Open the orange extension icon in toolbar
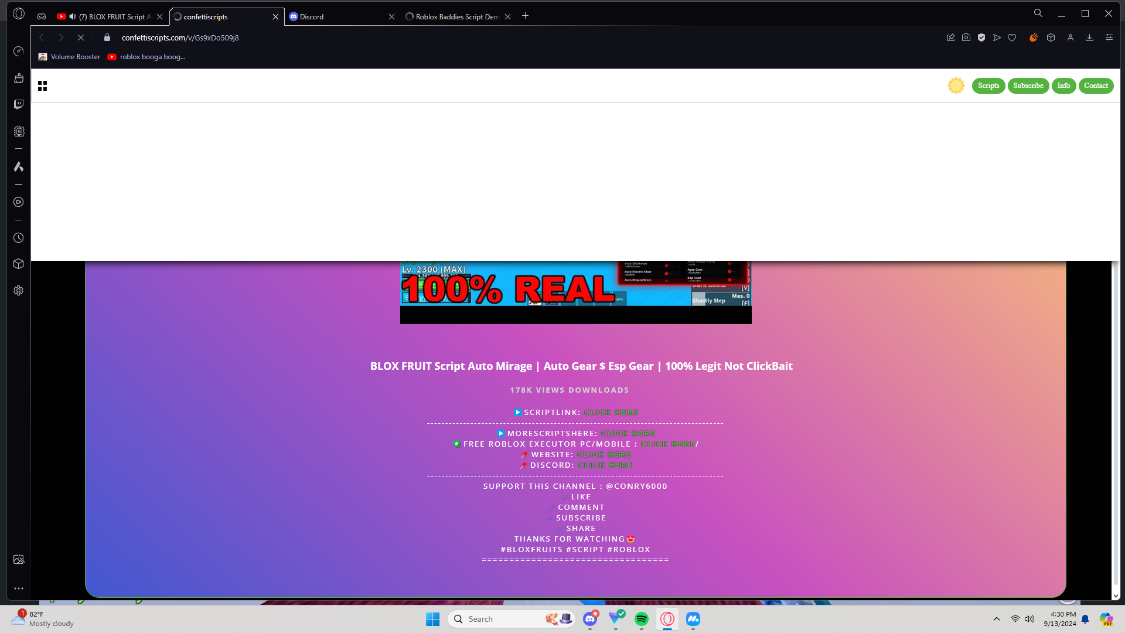Viewport: 1125px width, 633px height. click(1034, 38)
